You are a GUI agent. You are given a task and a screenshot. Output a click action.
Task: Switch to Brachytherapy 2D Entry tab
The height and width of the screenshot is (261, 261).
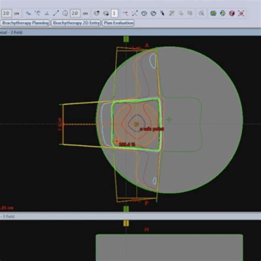[76, 23]
